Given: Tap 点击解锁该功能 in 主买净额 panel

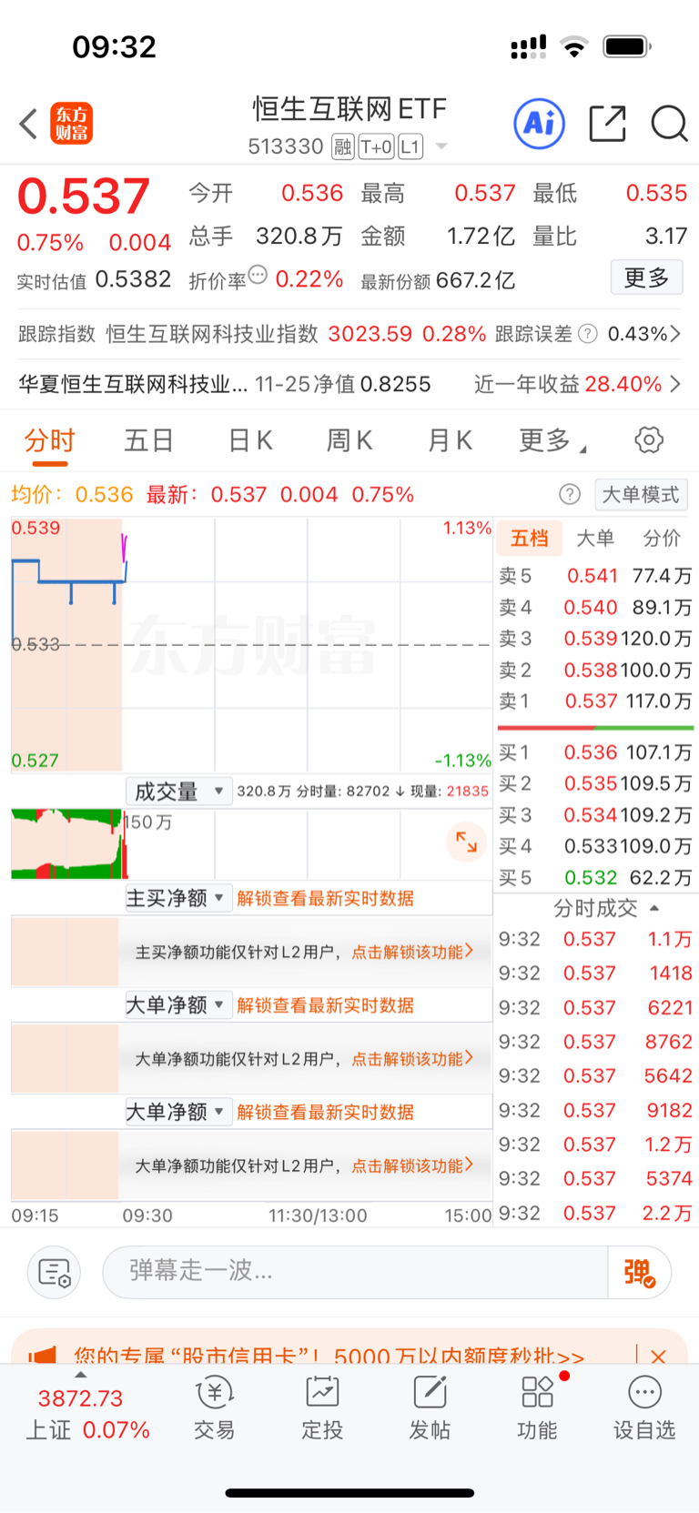Looking at the screenshot, I should (x=412, y=952).
